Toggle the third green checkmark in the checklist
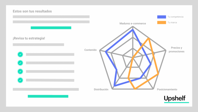This screenshot has height=112, width=198. point(20,71)
